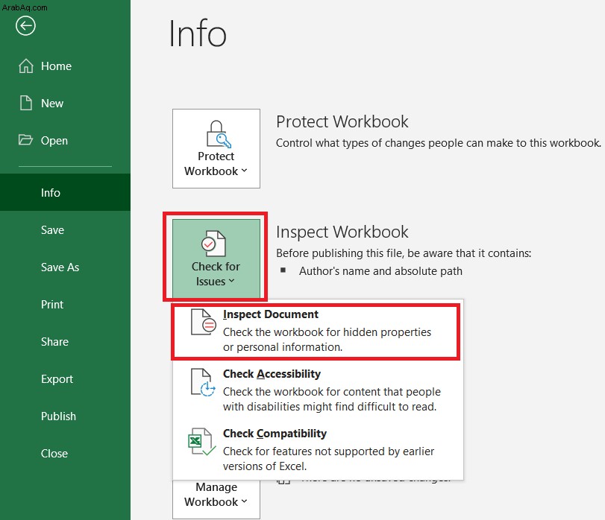Click the Home house icon
Screen dimensions: 605x520
(26, 66)
